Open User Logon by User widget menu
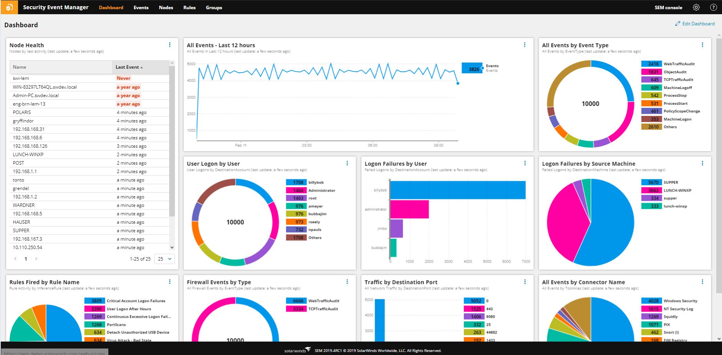The height and width of the screenshot is (355, 722). (347, 163)
